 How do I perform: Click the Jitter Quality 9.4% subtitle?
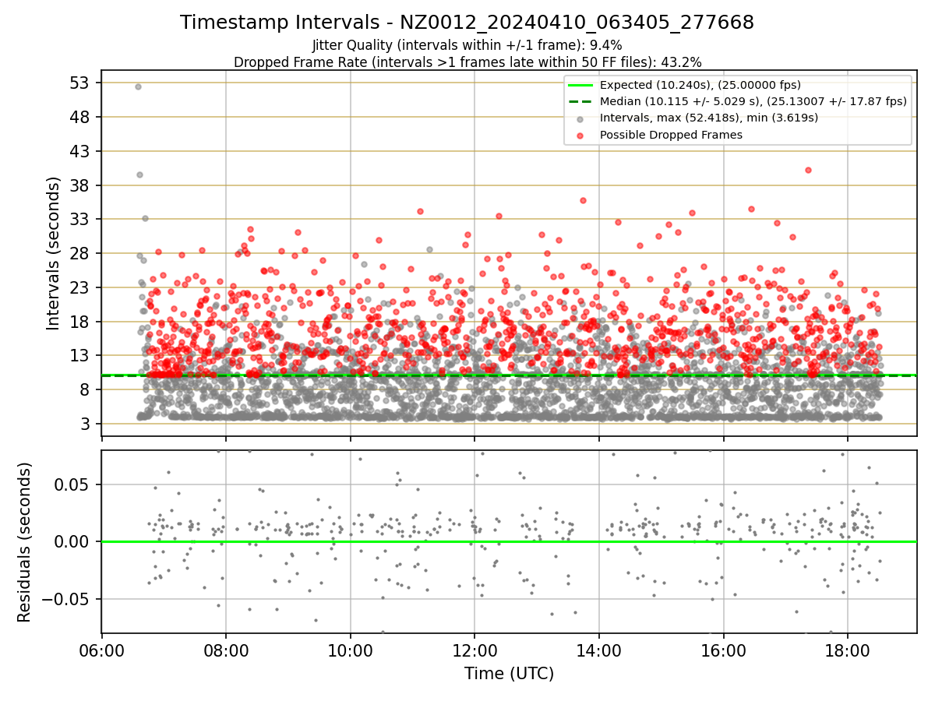pos(467,45)
